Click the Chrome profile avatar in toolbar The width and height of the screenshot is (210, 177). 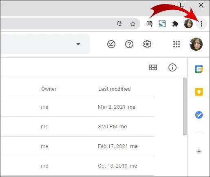(188, 24)
